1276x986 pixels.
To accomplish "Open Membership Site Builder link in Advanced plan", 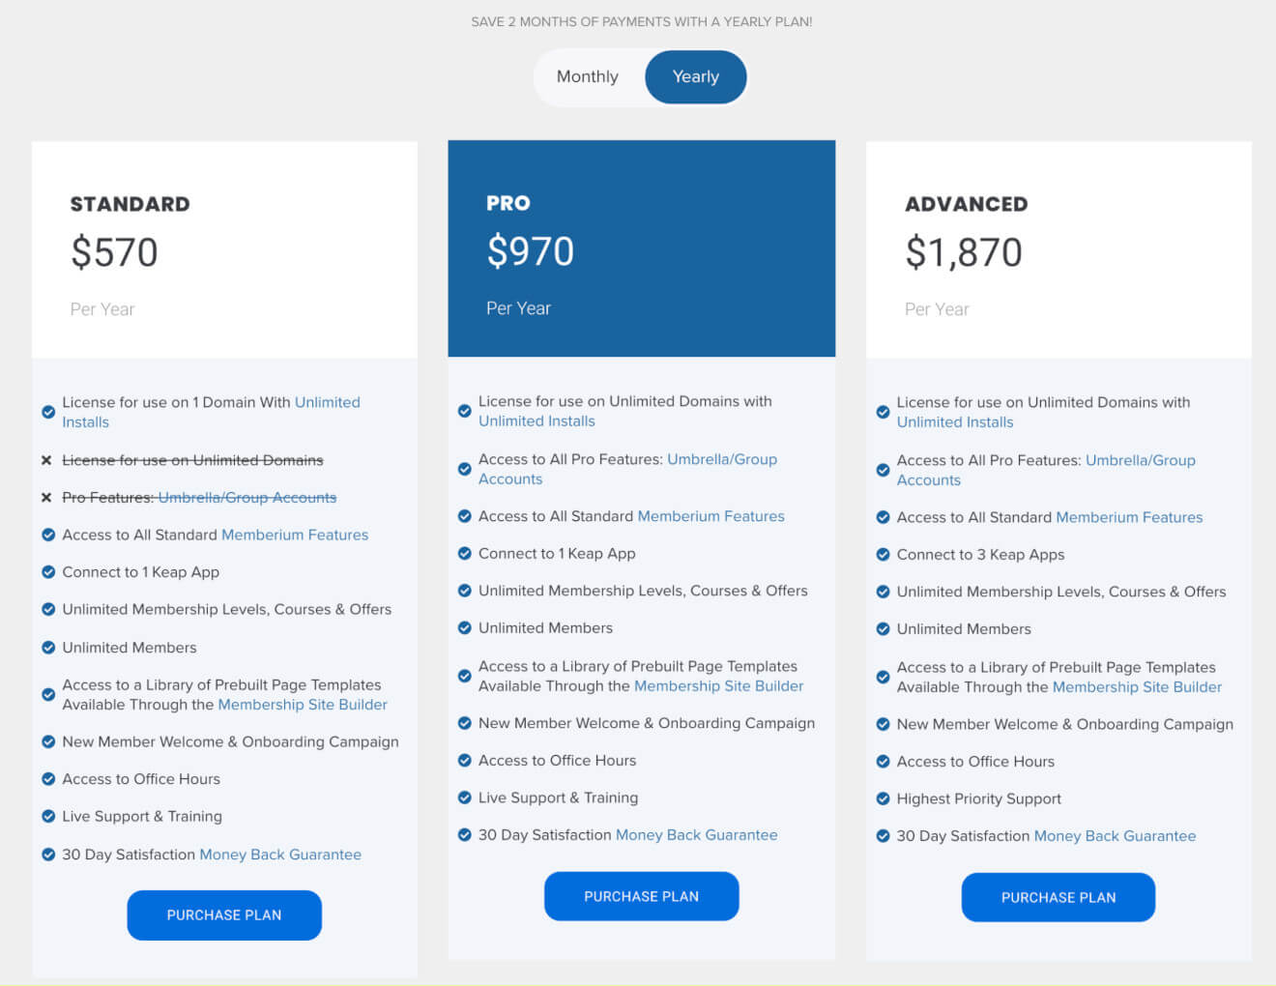I will 1137,686.
